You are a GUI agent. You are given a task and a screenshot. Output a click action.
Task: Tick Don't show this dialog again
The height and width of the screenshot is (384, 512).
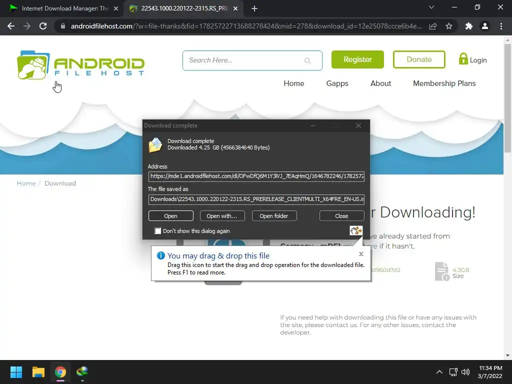point(157,231)
